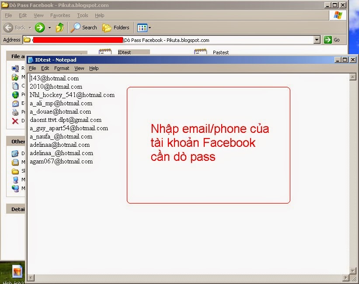Click Notepad scroll right arrow
This screenshot has width=359, height=284.
pyautogui.click(x=346, y=278)
